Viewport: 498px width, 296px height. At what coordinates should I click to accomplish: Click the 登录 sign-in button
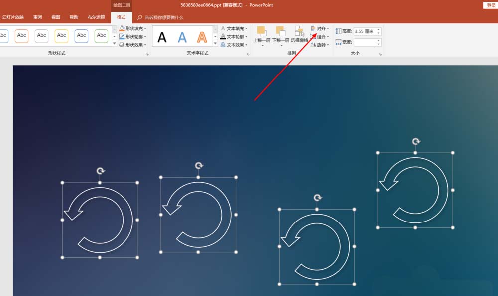pos(491,5)
